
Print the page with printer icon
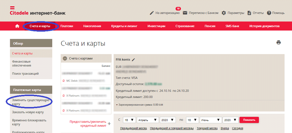click(x=278, y=42)
